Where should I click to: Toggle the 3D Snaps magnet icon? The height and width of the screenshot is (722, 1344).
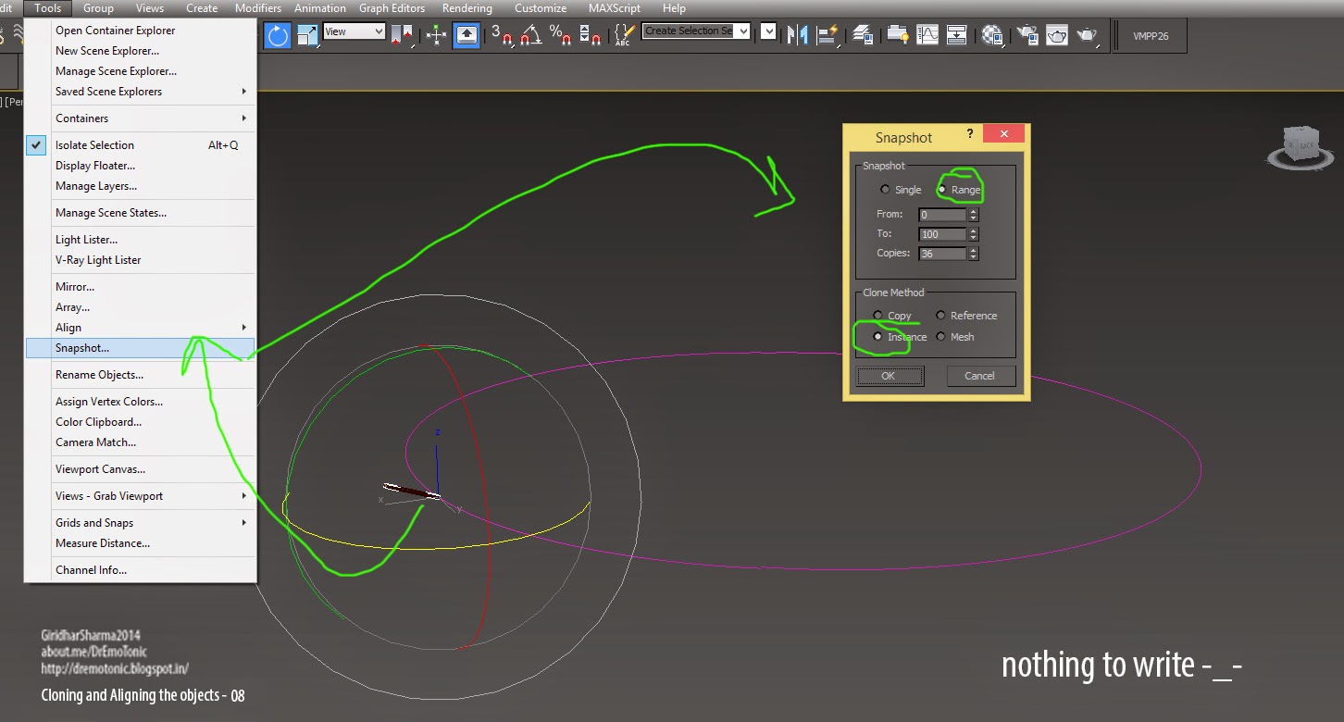502,35
